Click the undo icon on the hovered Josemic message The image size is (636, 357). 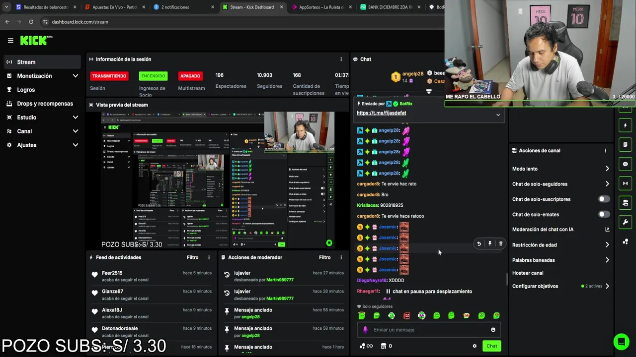pyautogui.click(x=479, y=243)
